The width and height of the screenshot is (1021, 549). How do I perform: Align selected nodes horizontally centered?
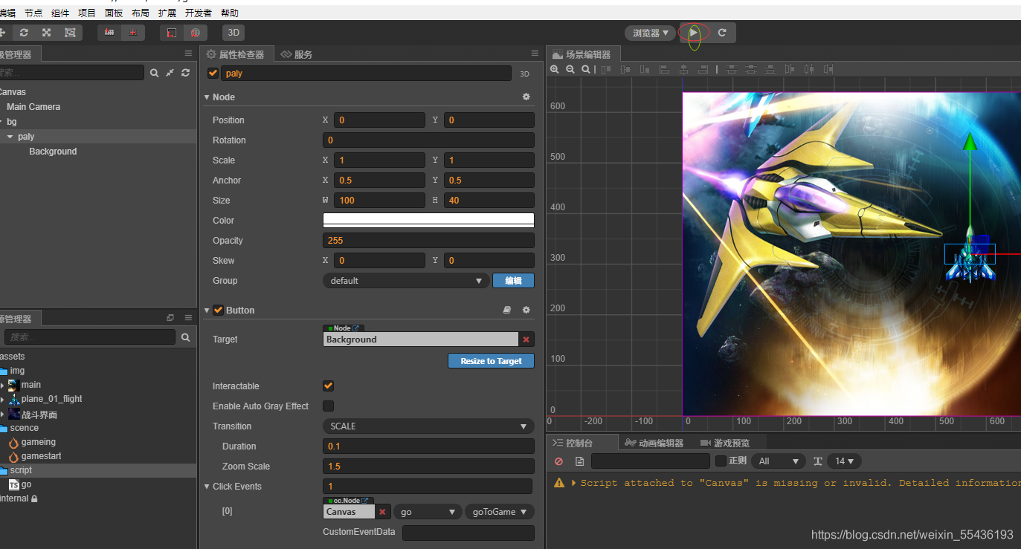[x=683, y=69]
